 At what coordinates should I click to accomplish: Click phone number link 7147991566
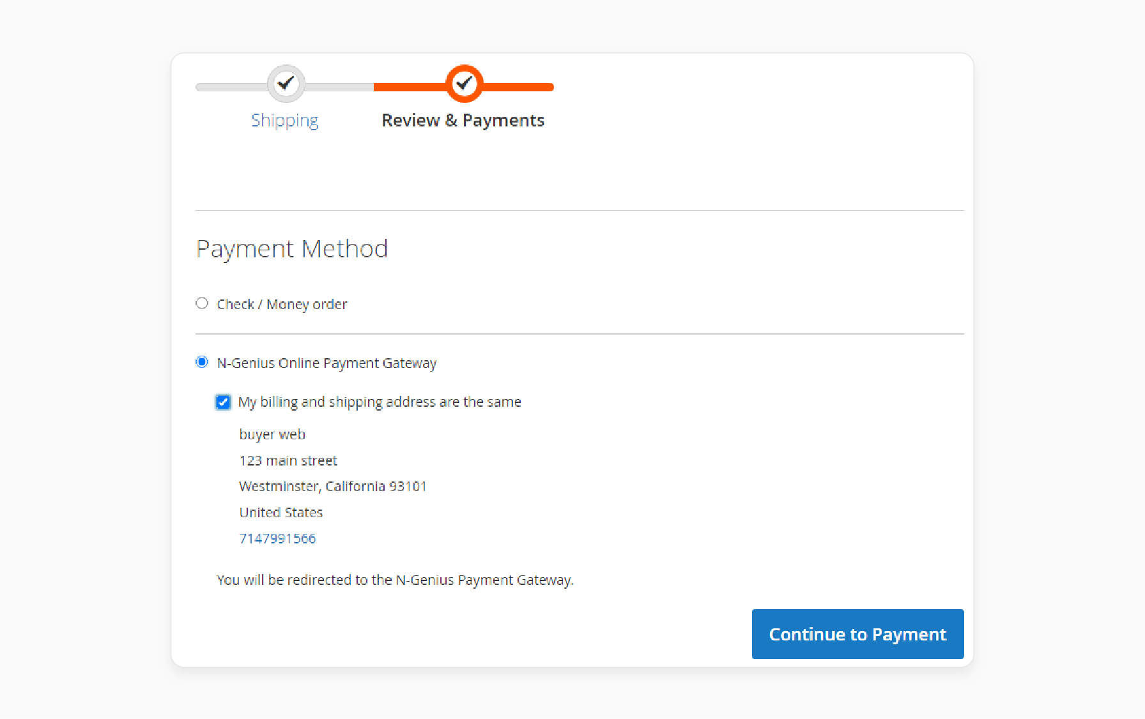(277, 538)
